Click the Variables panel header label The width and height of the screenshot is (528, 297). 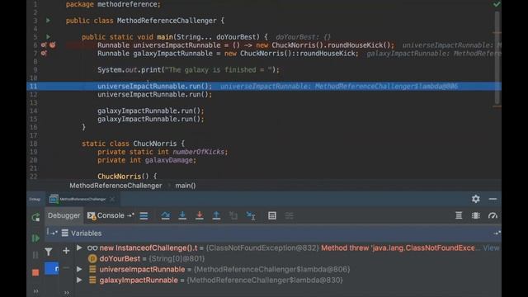click(x=86, y=233)
